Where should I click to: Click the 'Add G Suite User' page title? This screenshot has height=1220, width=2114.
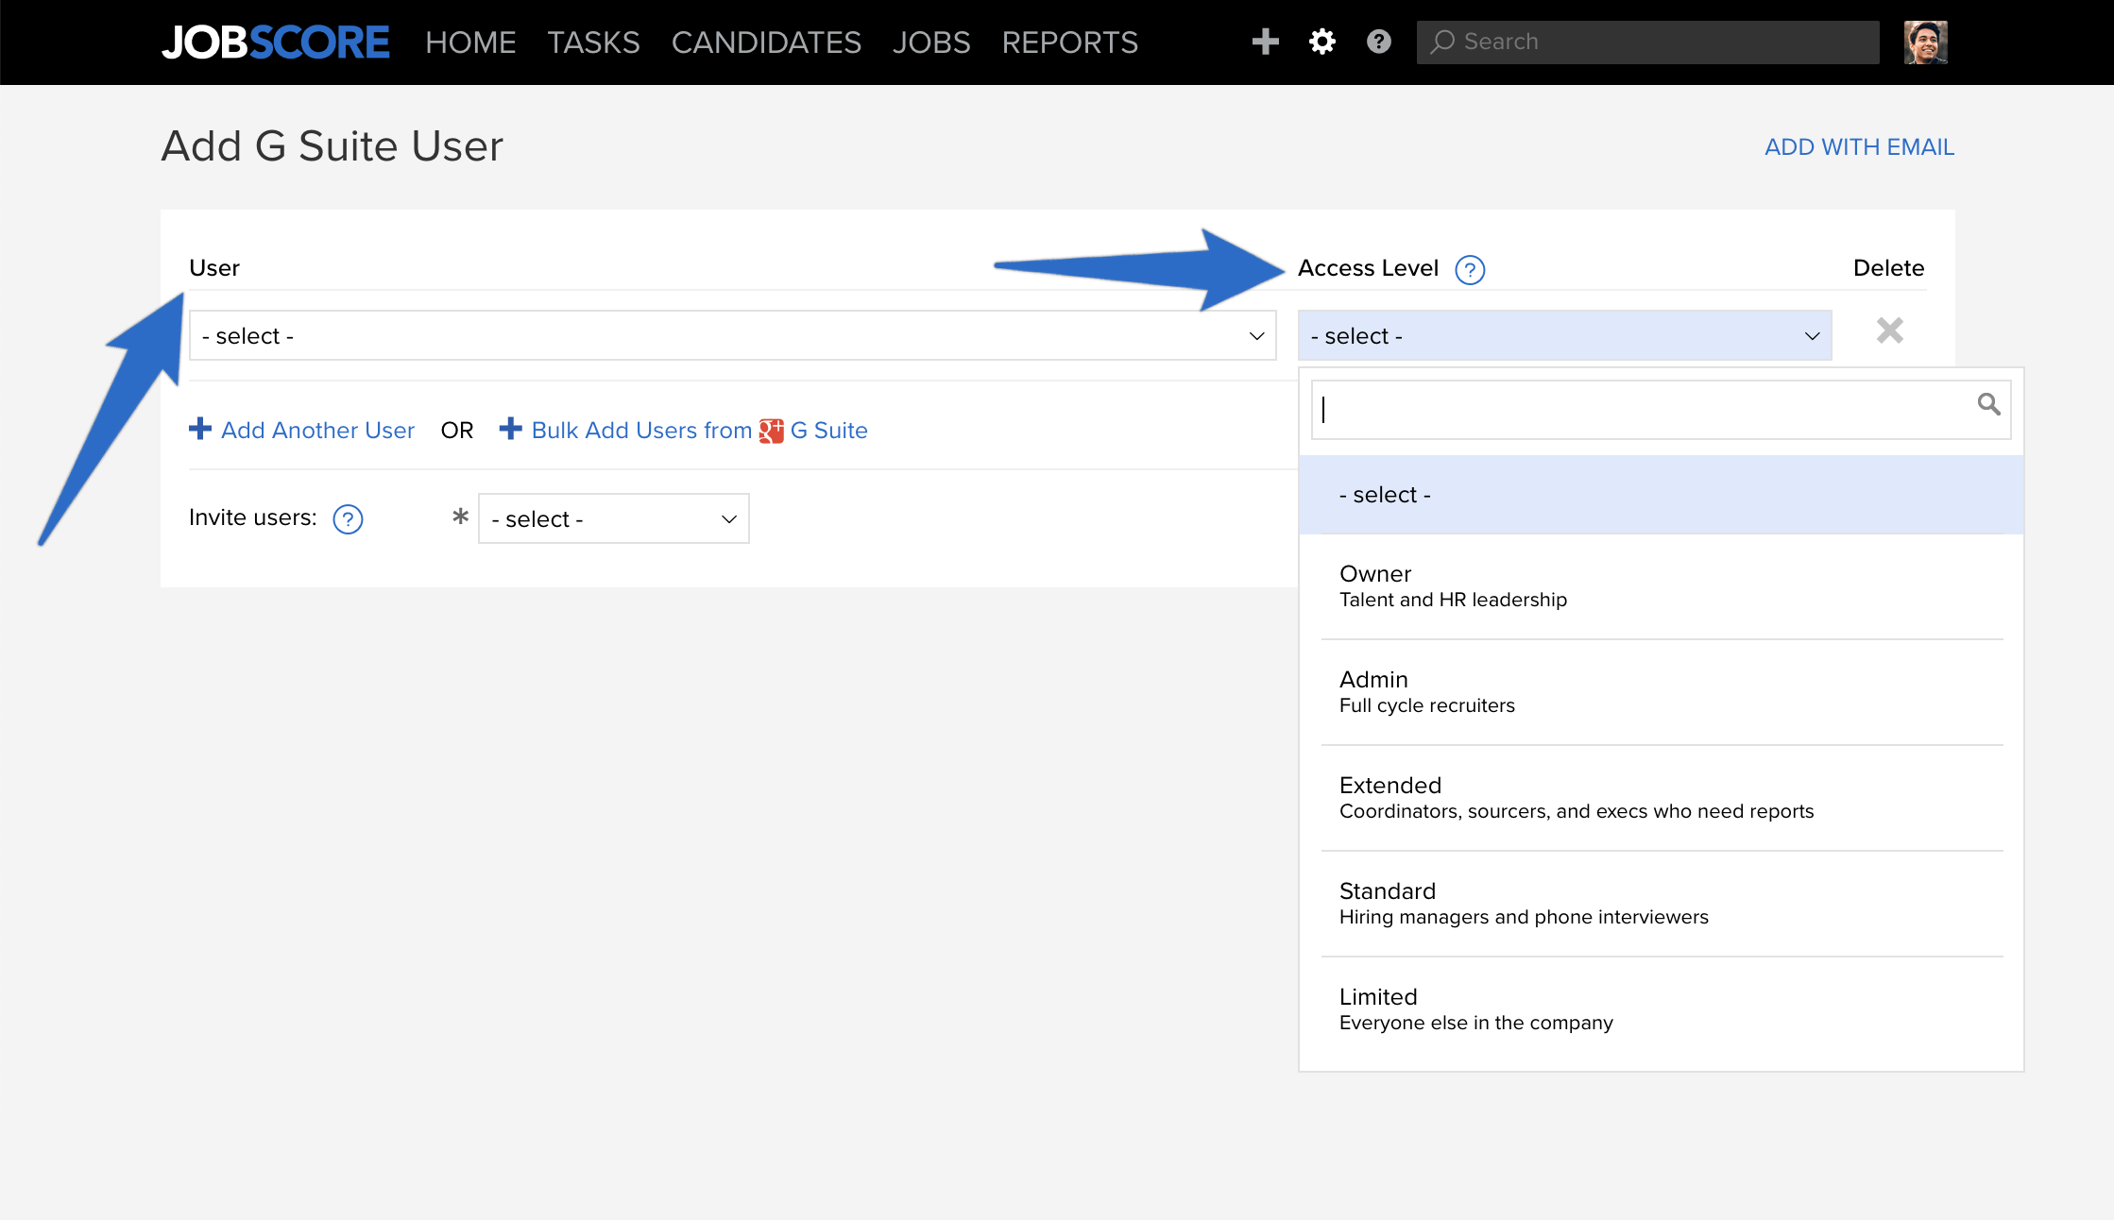click(x=332, y=146)
